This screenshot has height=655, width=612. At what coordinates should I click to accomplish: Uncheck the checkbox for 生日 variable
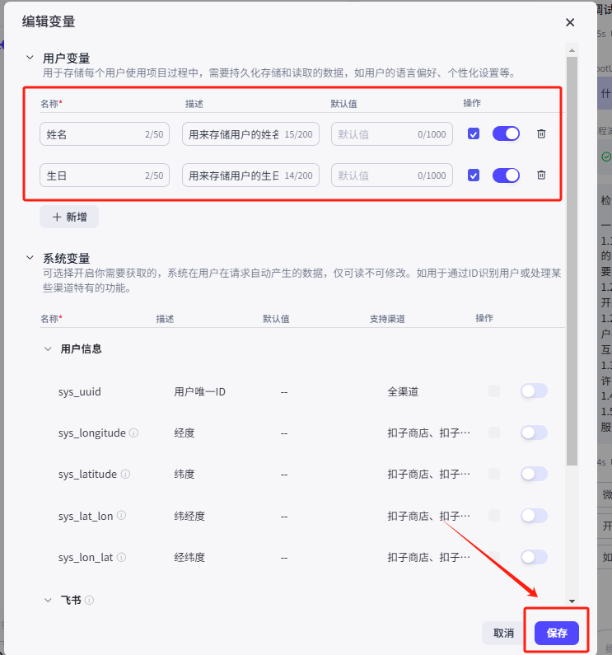click(x=473, y=175)
